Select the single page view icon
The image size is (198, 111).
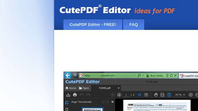(x=139, y=95)
